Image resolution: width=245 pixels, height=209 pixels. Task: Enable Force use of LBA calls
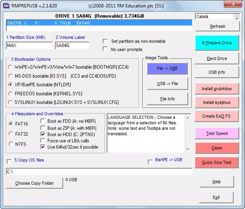(43, 141)
